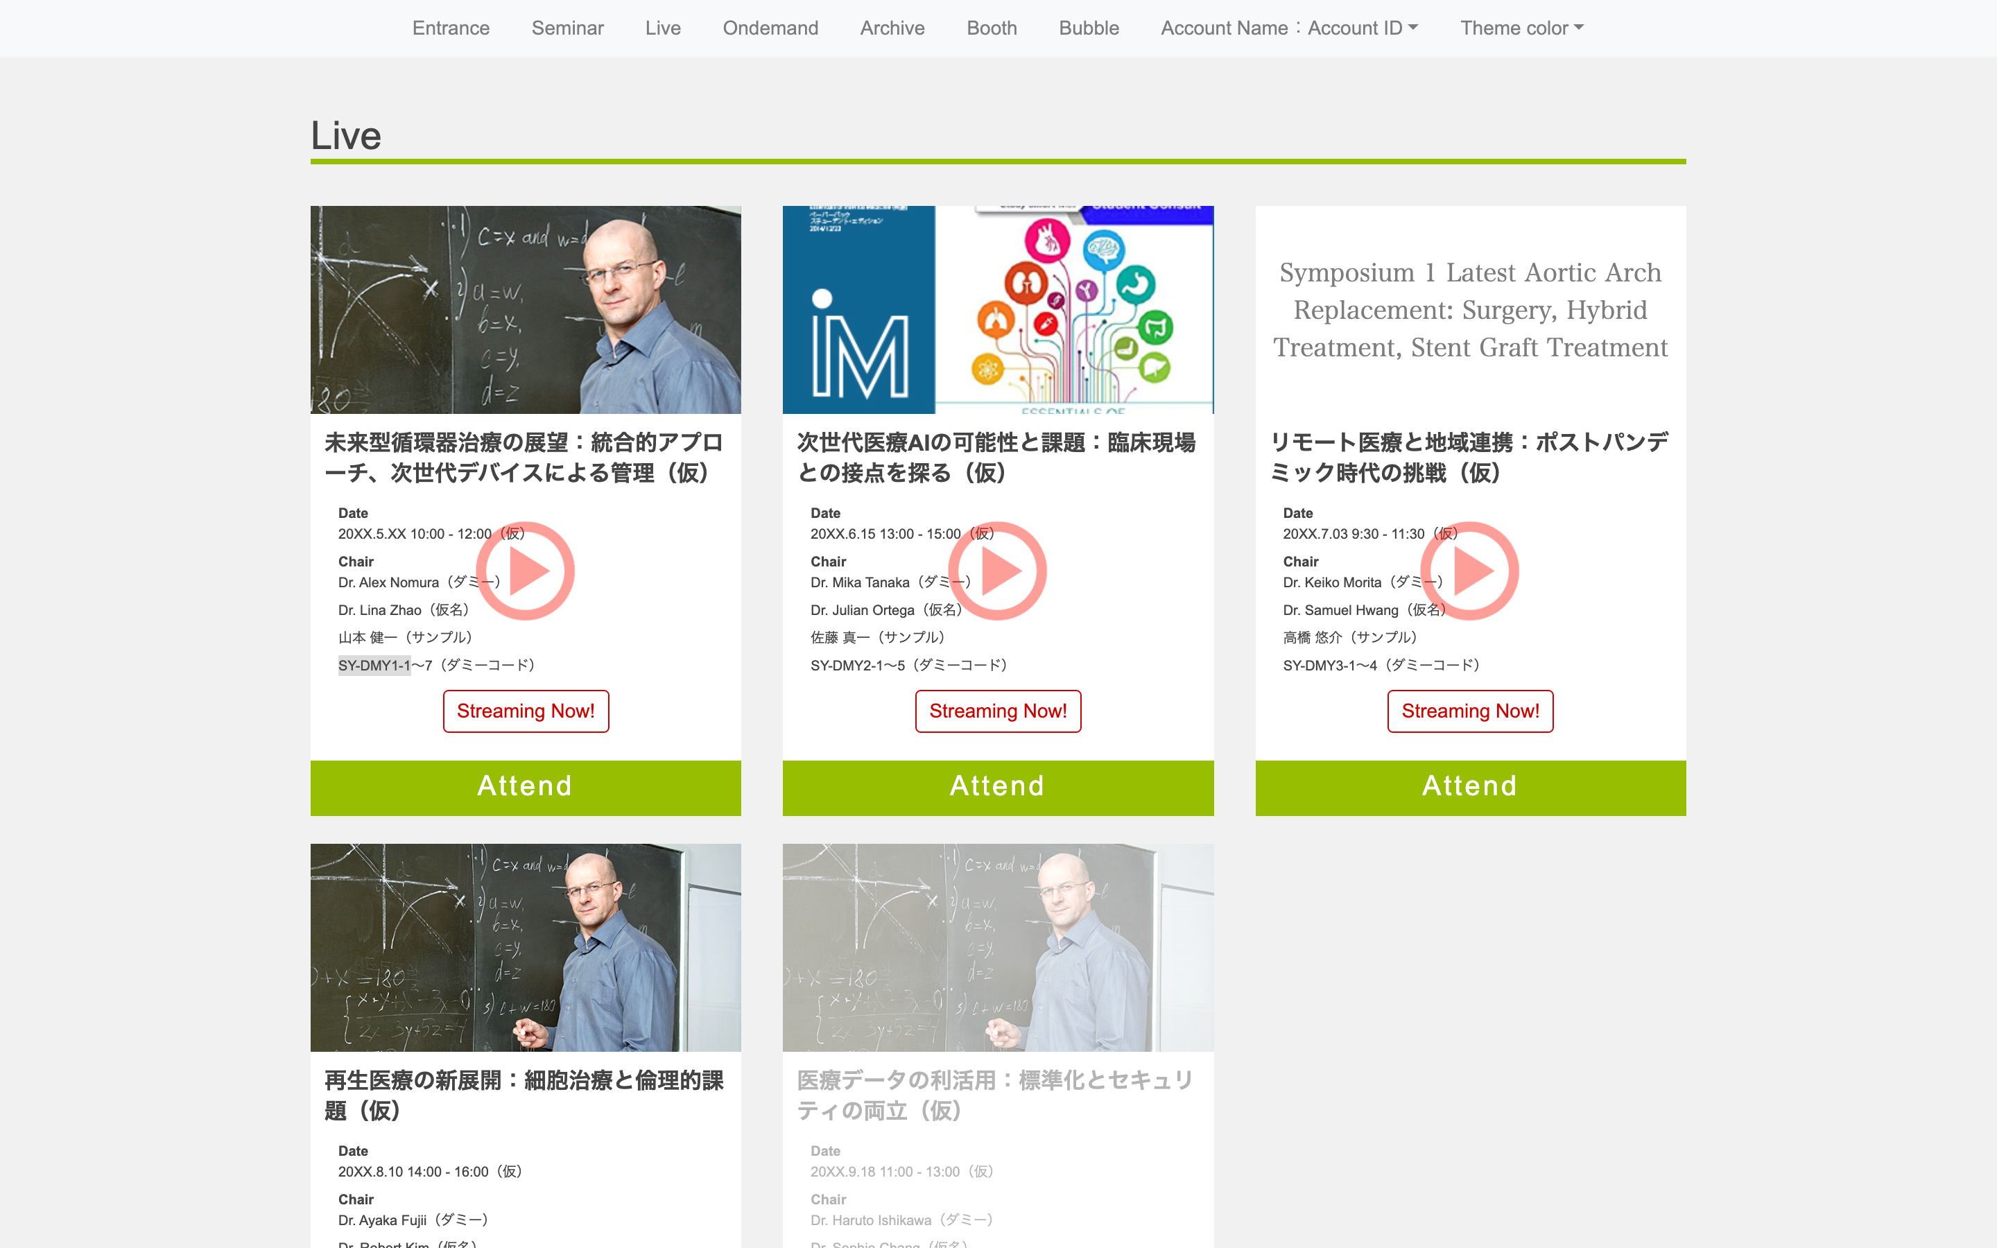Click Streaming Now! on the symposium card
1997x1248 pixels.
pyautogui.click(x=1470, y=711)
